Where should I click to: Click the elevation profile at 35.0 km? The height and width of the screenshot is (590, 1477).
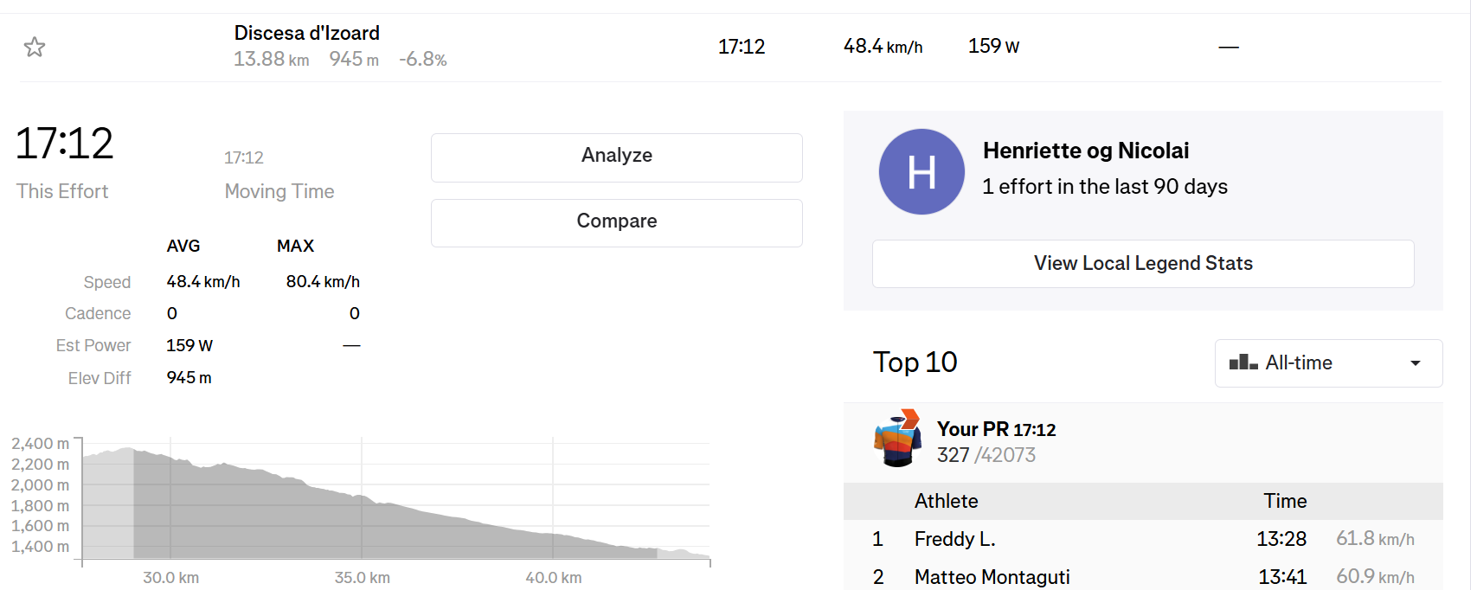click(x=362, y=519)
